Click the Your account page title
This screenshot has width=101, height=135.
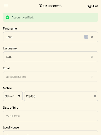click(50, 6)
